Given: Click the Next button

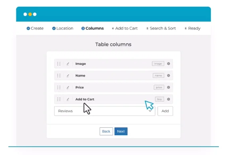Looking at the screenshot, I should tap(121, 131).
